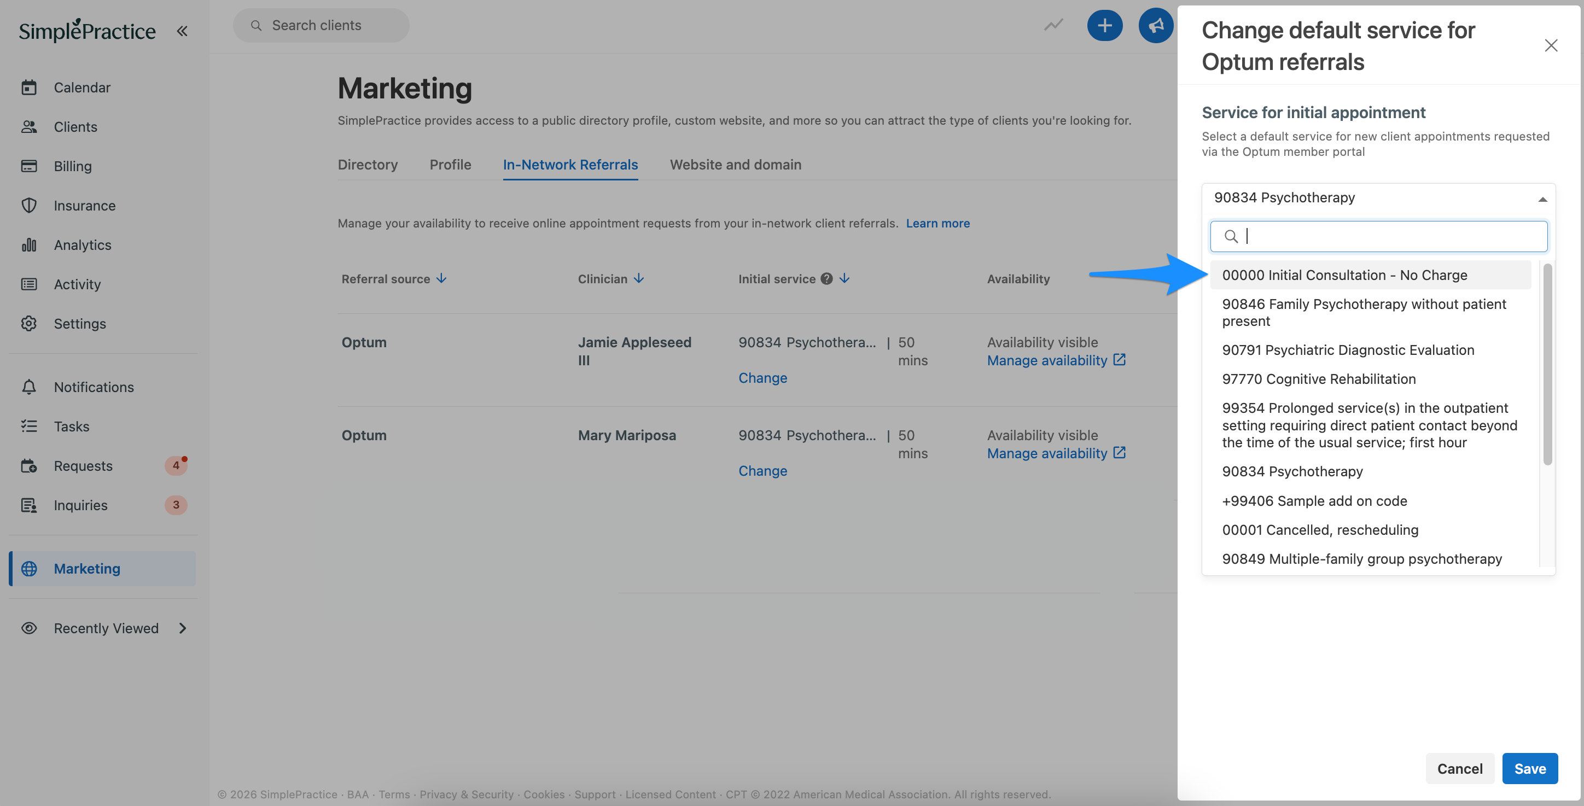The image size is (1584, 806).
Task: Click the Availability column header
Action: click(1018, 278)
